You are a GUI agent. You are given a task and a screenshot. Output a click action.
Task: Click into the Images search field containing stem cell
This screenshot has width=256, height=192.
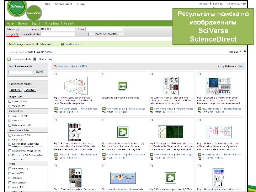[58, 29]
